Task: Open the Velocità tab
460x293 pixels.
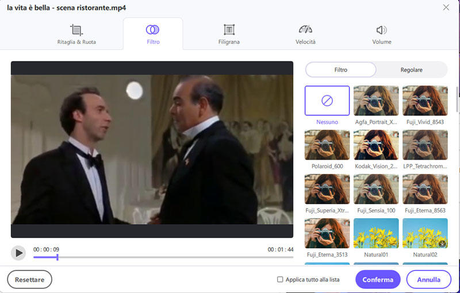Action: (x=305, y=34)
